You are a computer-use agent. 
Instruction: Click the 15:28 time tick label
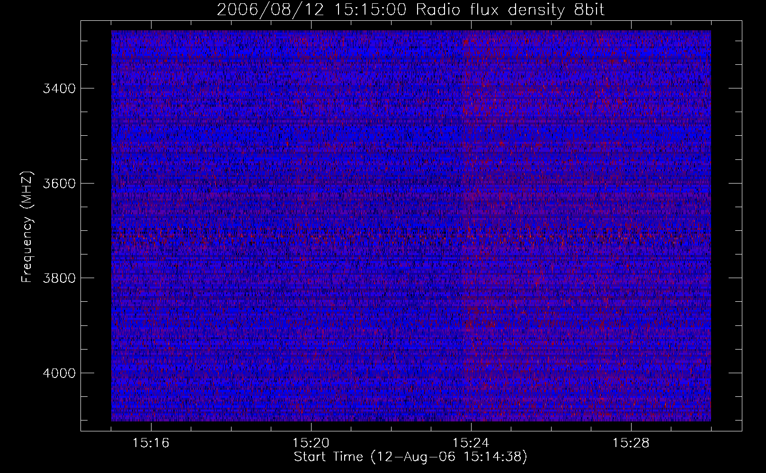(x=631, y=443)
